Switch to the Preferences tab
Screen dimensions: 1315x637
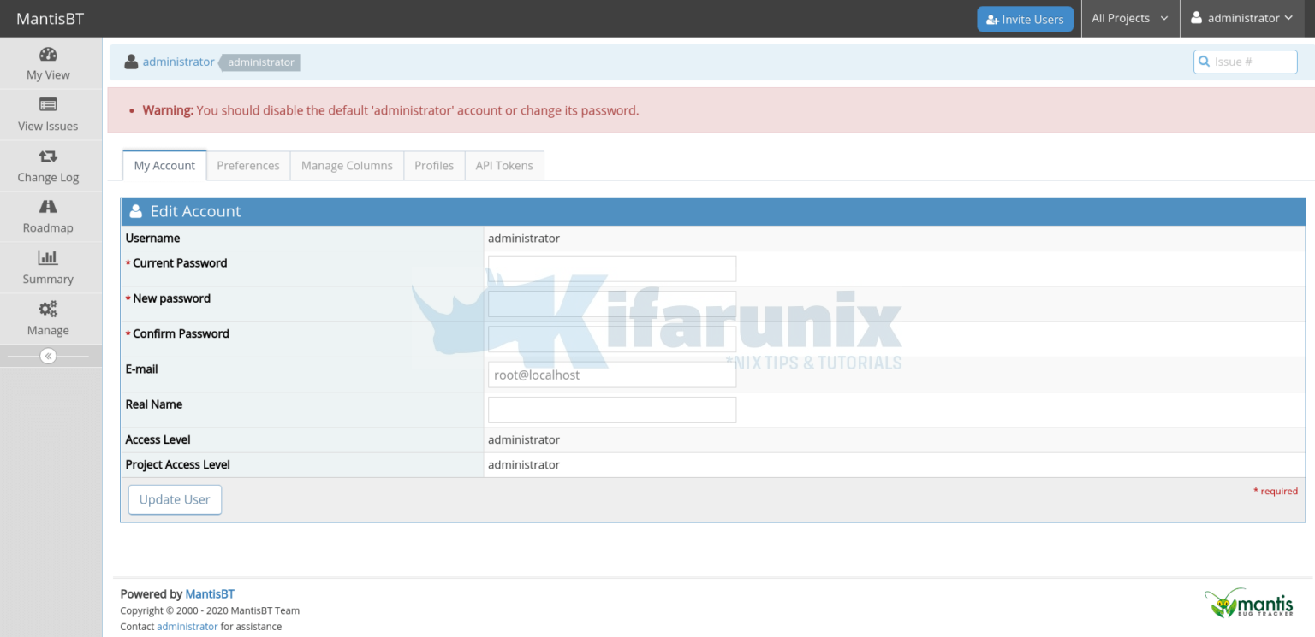click(x=247, y=165)
